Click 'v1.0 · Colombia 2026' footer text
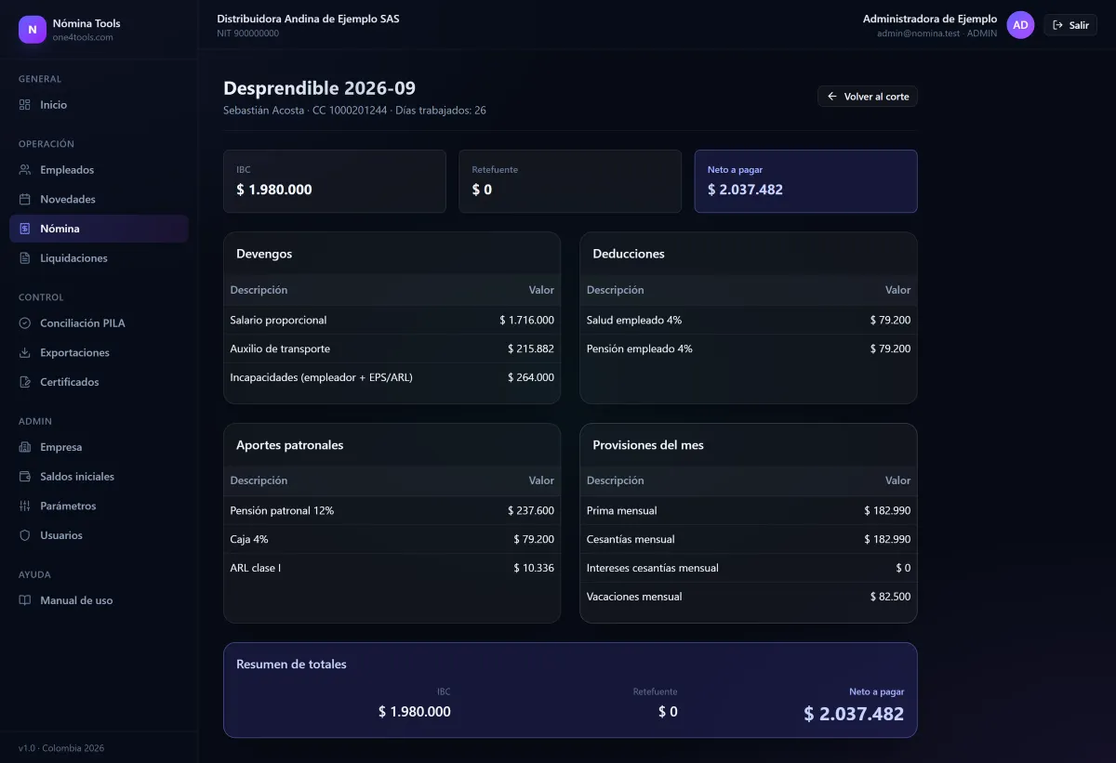Image resolution: width=1116 pixels, height=763 pixels. click(61, 748)
